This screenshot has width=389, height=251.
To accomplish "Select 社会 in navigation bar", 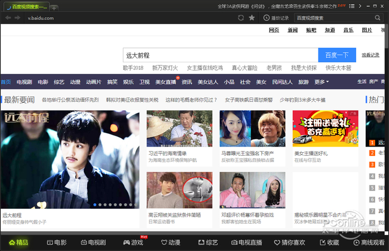I will (x=245, y=82).
